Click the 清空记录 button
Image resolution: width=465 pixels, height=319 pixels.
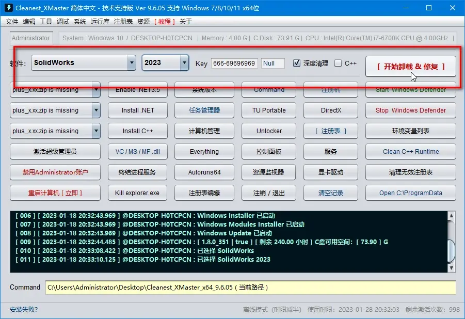tap(331, 193)
